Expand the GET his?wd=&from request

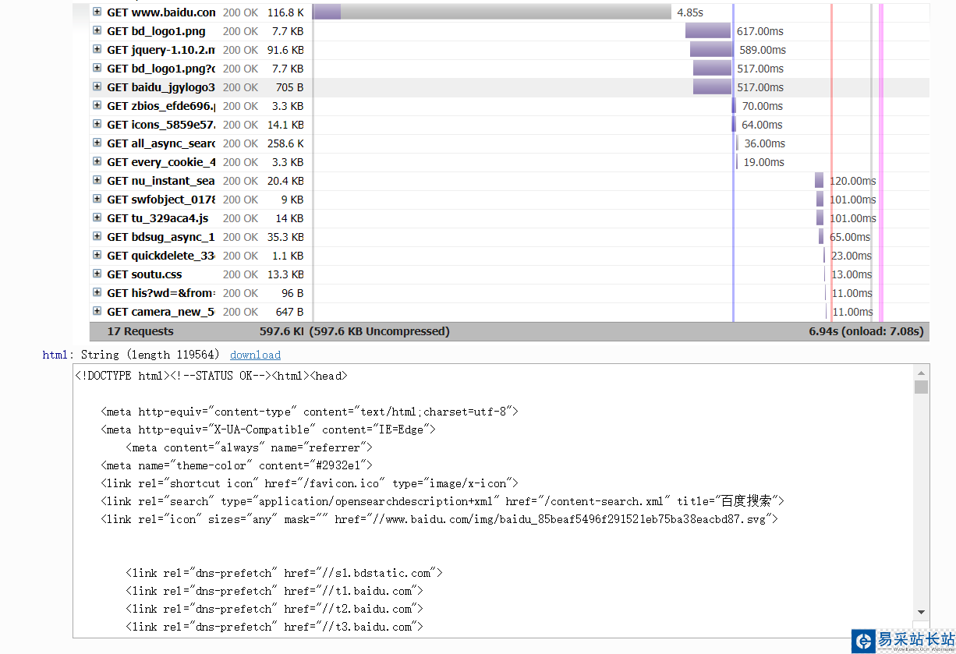click(x=97, y=292)
